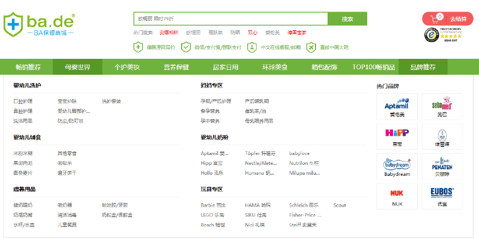Viewport: 479px width, 238px height.
Task: Open the Töpfer 特福芬 milk powder link
Action: pyautogui.click(x=260, y=153)
